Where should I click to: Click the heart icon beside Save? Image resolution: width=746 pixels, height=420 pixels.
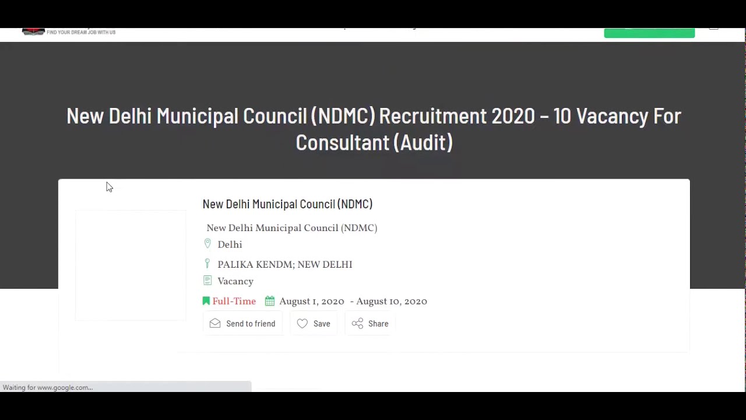pos(302,323)
